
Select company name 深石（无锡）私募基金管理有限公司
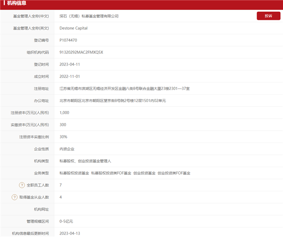pyautogui.click(x=89, y=16)
